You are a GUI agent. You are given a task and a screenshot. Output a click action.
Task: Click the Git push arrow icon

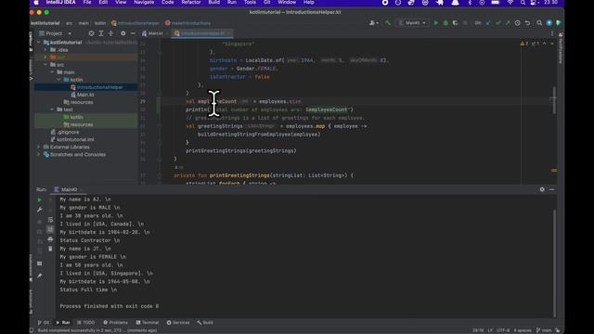point(508,22)
